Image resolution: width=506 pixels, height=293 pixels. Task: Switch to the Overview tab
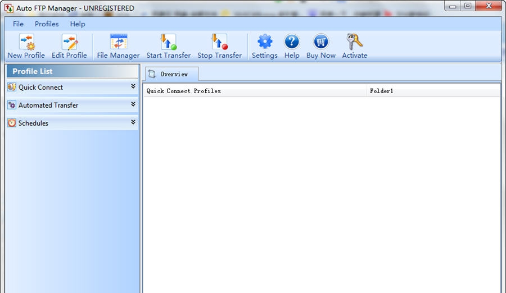(x=171, y=74)
